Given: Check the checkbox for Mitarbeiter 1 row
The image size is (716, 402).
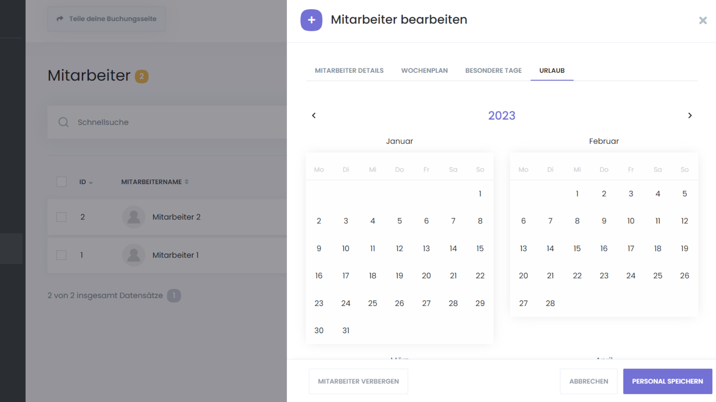Looking at the screenshot, I should pos(62,255).
